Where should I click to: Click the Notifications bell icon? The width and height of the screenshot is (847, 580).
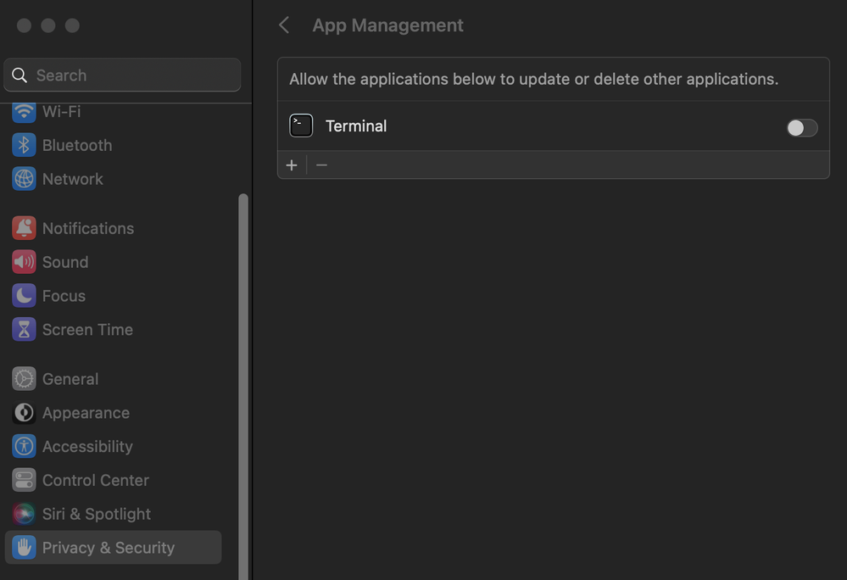(24, 228)
